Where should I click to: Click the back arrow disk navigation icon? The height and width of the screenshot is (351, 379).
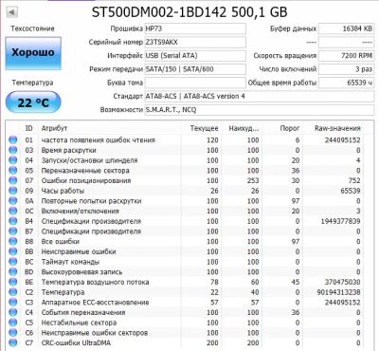pyautogui.click(x=11, y=12)
